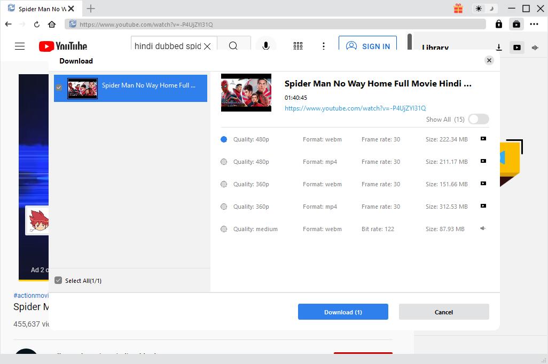Select 480p mp4 quality option
Screen dimensions: 548x364
coord(224,162)
